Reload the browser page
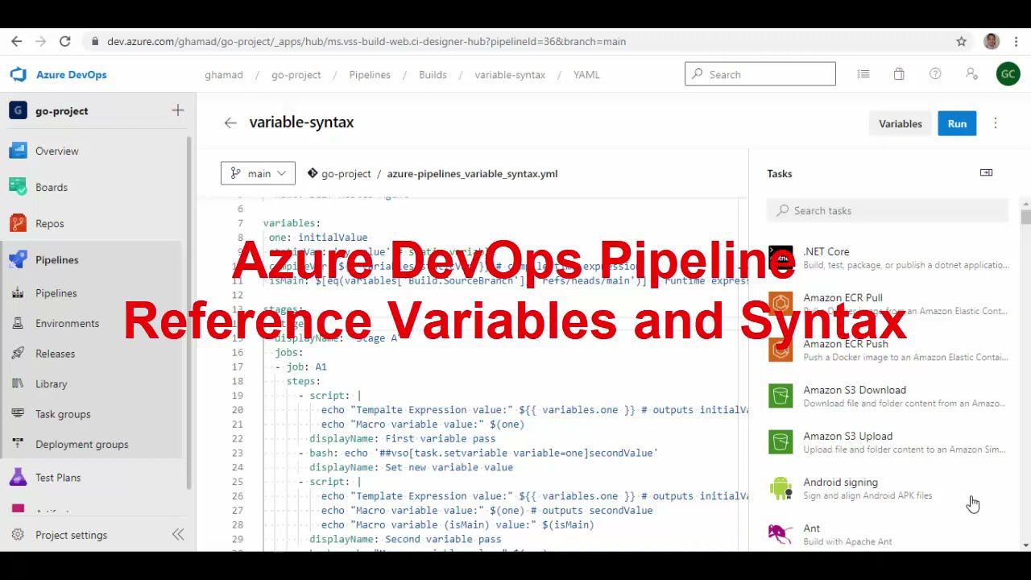This screenshot has height=580, width=1031. (x=65, y=41)
